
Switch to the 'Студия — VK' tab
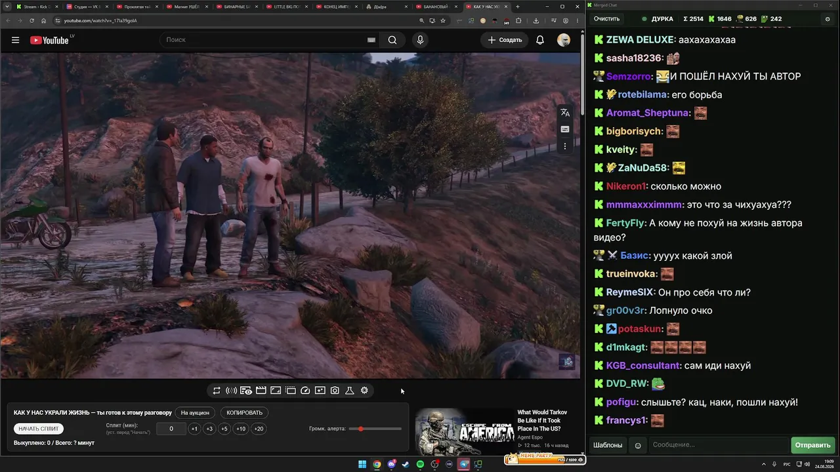point(87,7)
